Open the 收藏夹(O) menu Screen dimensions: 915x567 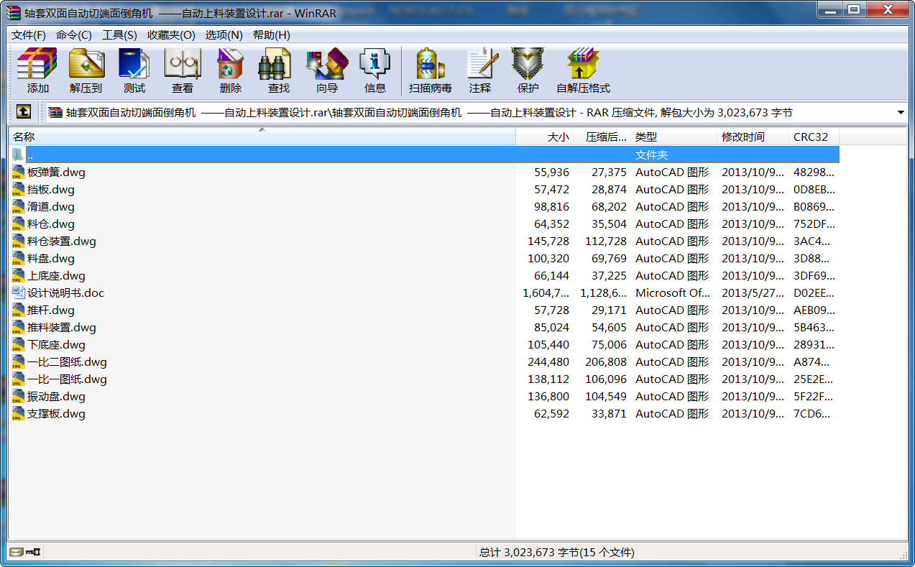(171, 34)
